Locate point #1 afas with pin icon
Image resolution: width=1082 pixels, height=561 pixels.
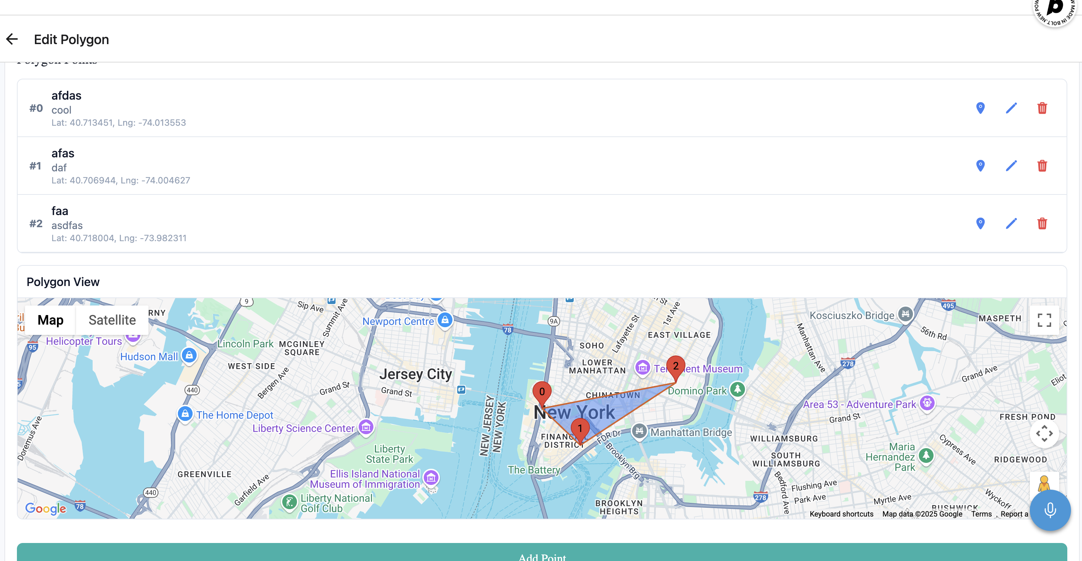pos(980,165)
